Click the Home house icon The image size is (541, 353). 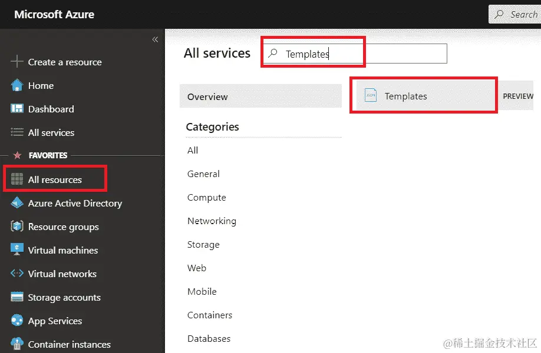coord(17,85)
